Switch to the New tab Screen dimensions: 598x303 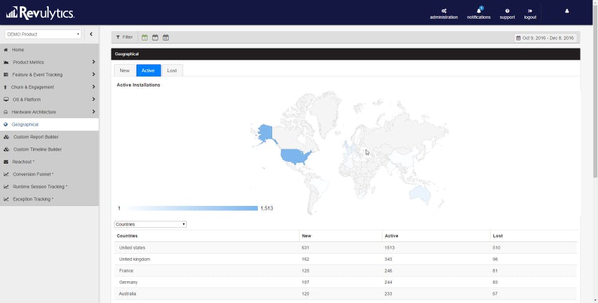pos(125,70)
